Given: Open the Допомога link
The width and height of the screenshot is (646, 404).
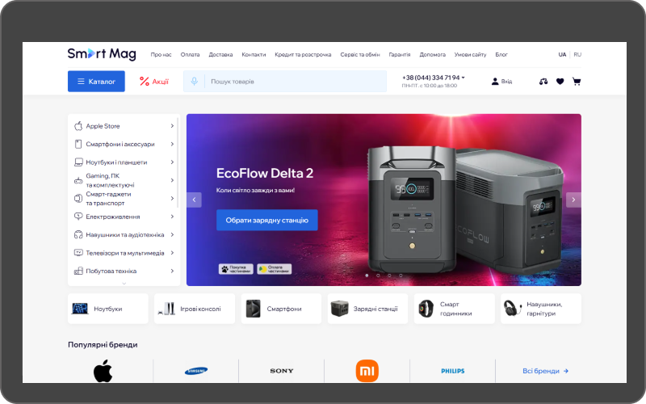Looking at the screenshot, I should 433,54.
